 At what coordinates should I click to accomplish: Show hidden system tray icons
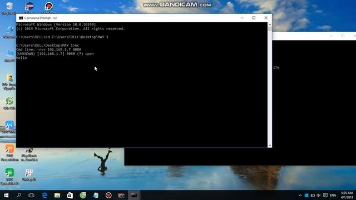[300, 195]
